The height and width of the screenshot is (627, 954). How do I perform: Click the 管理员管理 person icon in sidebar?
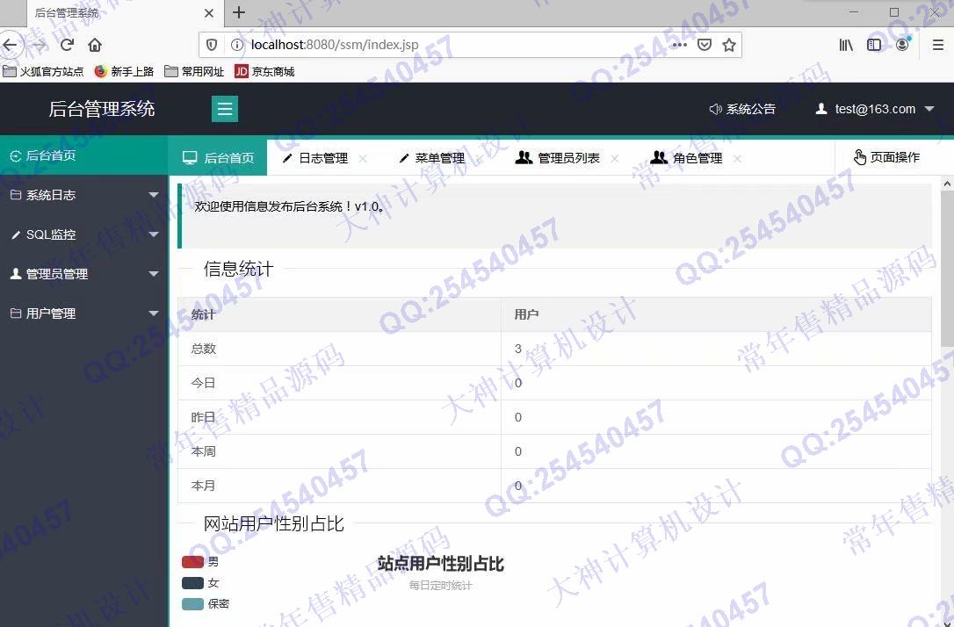coord(16,274)
